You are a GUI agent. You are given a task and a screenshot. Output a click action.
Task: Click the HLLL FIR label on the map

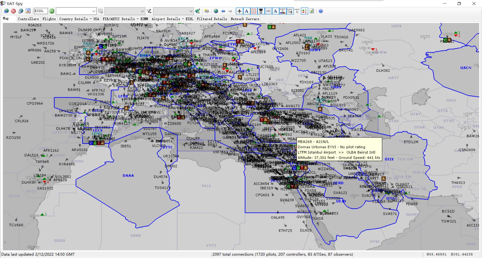coord(206,186)
